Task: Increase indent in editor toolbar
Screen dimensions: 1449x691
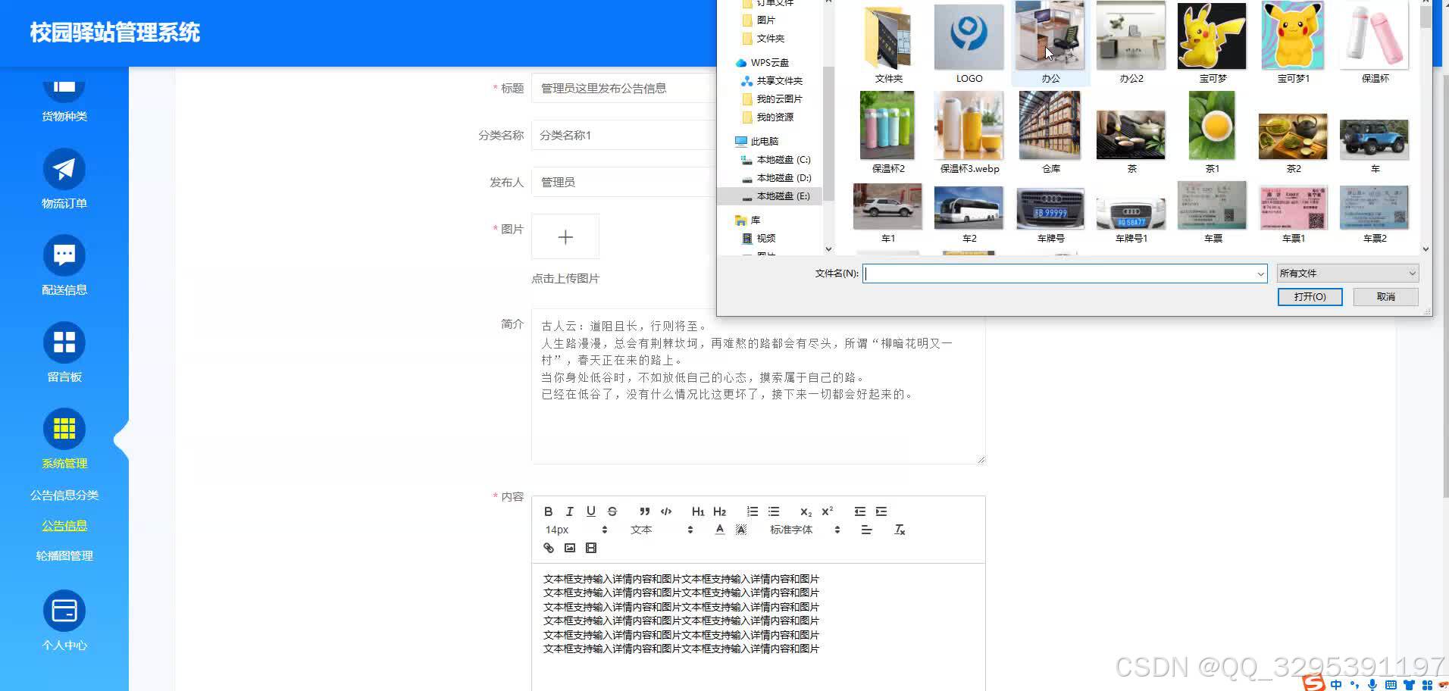Action: (x=881, y=511)
